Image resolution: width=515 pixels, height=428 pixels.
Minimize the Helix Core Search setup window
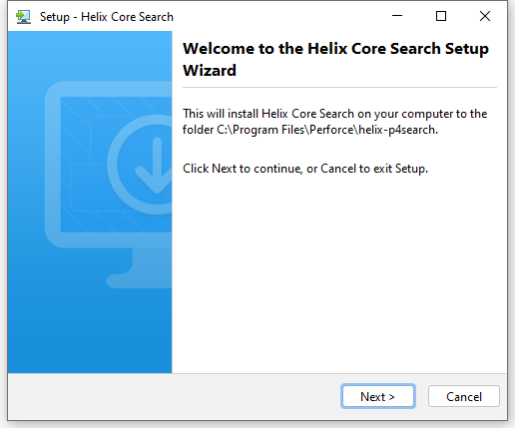pyautogui.click(x=397, y=16)
